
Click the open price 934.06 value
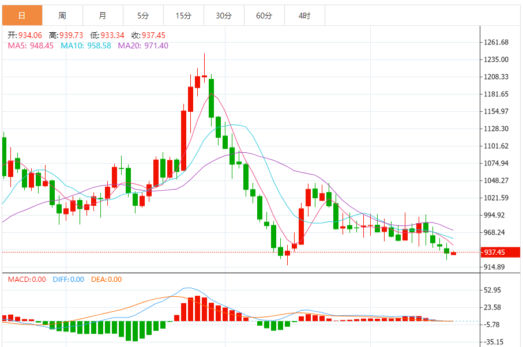tap(31, 35)
